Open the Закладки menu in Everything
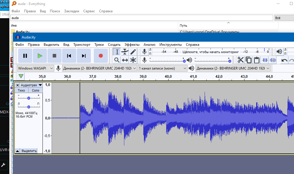Viewport: 294px width, 174px height. [72, 11]
